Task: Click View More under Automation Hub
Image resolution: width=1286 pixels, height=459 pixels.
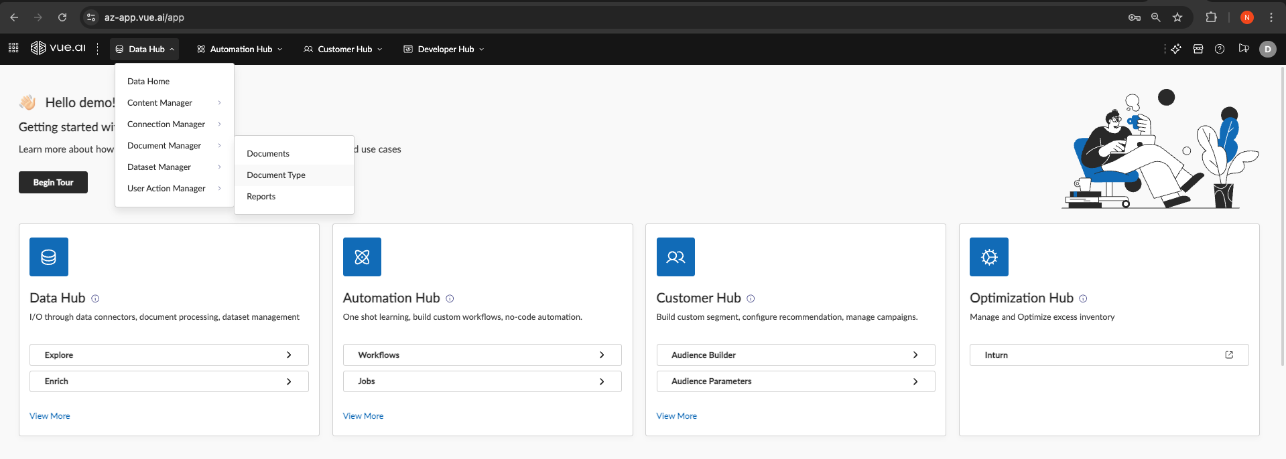Action: tap(363, 416)
